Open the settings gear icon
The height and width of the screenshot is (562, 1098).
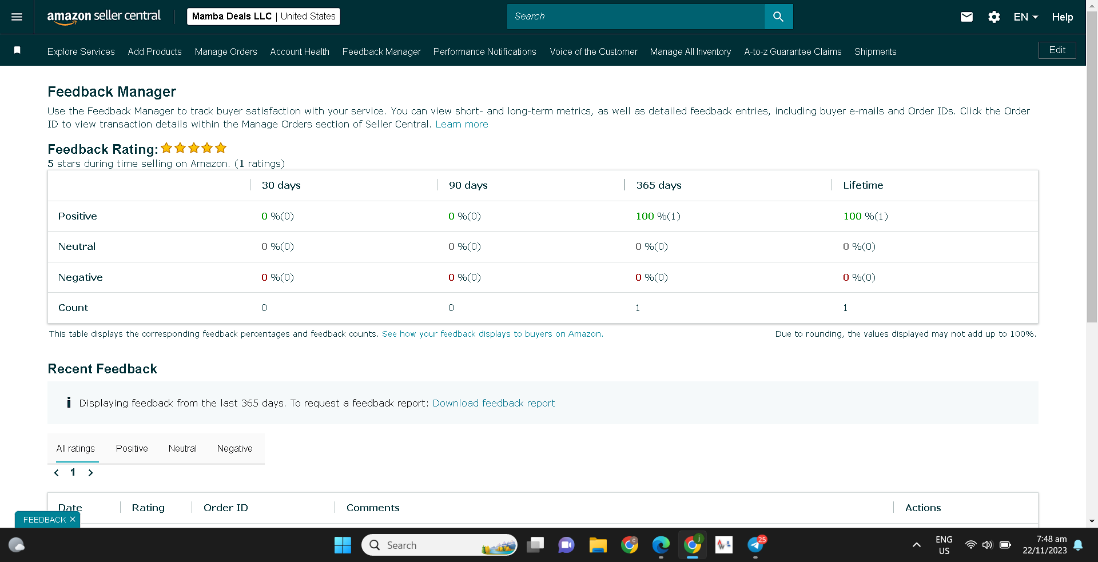pyautogui.click(x=994, y=17)
